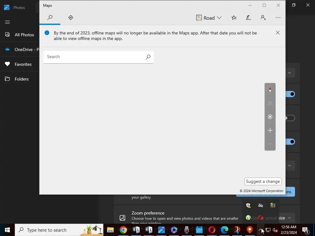Open Saved places favorites icon in Maps
The height and width of the screenshot is (236, 315).
pos(234,18)
